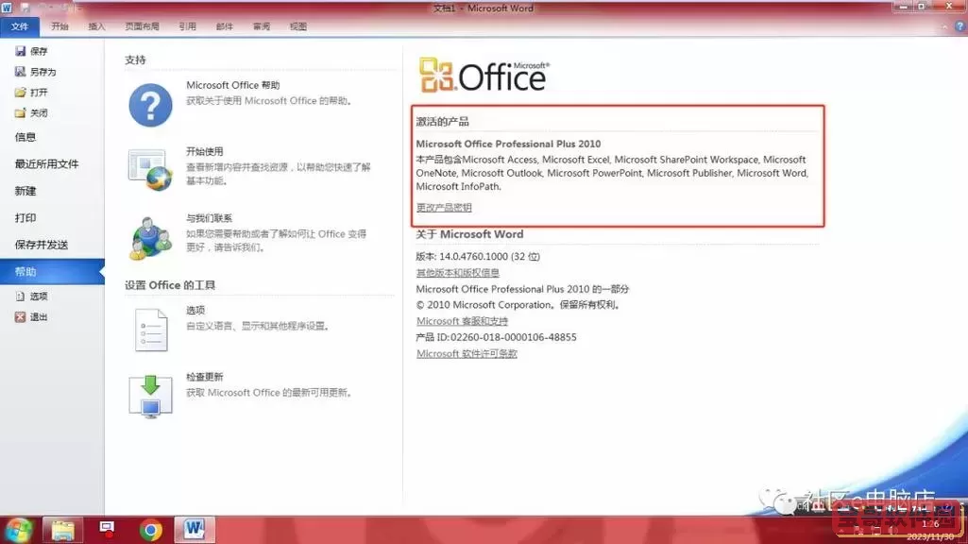
Task: Open Microsoft 软件许可条款 link
Action: (467, 354)
